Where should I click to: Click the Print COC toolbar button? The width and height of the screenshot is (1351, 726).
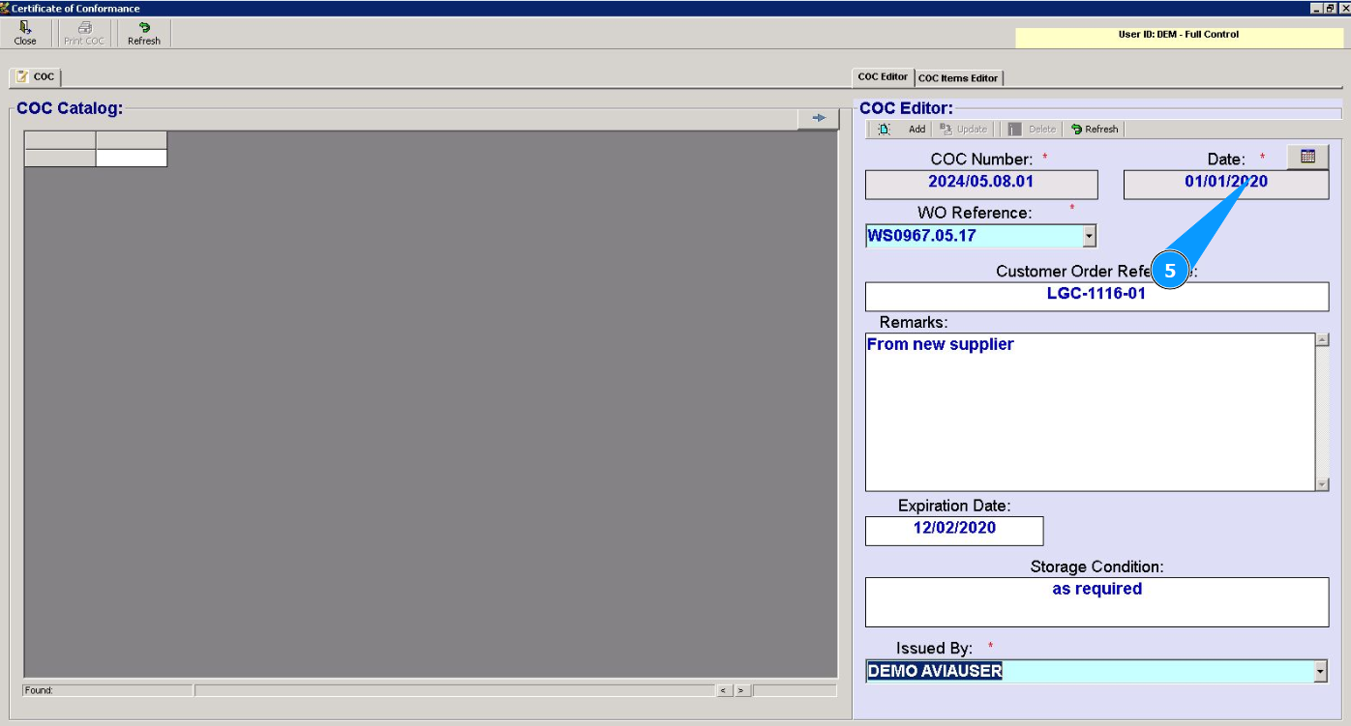[x=84, y=34]
